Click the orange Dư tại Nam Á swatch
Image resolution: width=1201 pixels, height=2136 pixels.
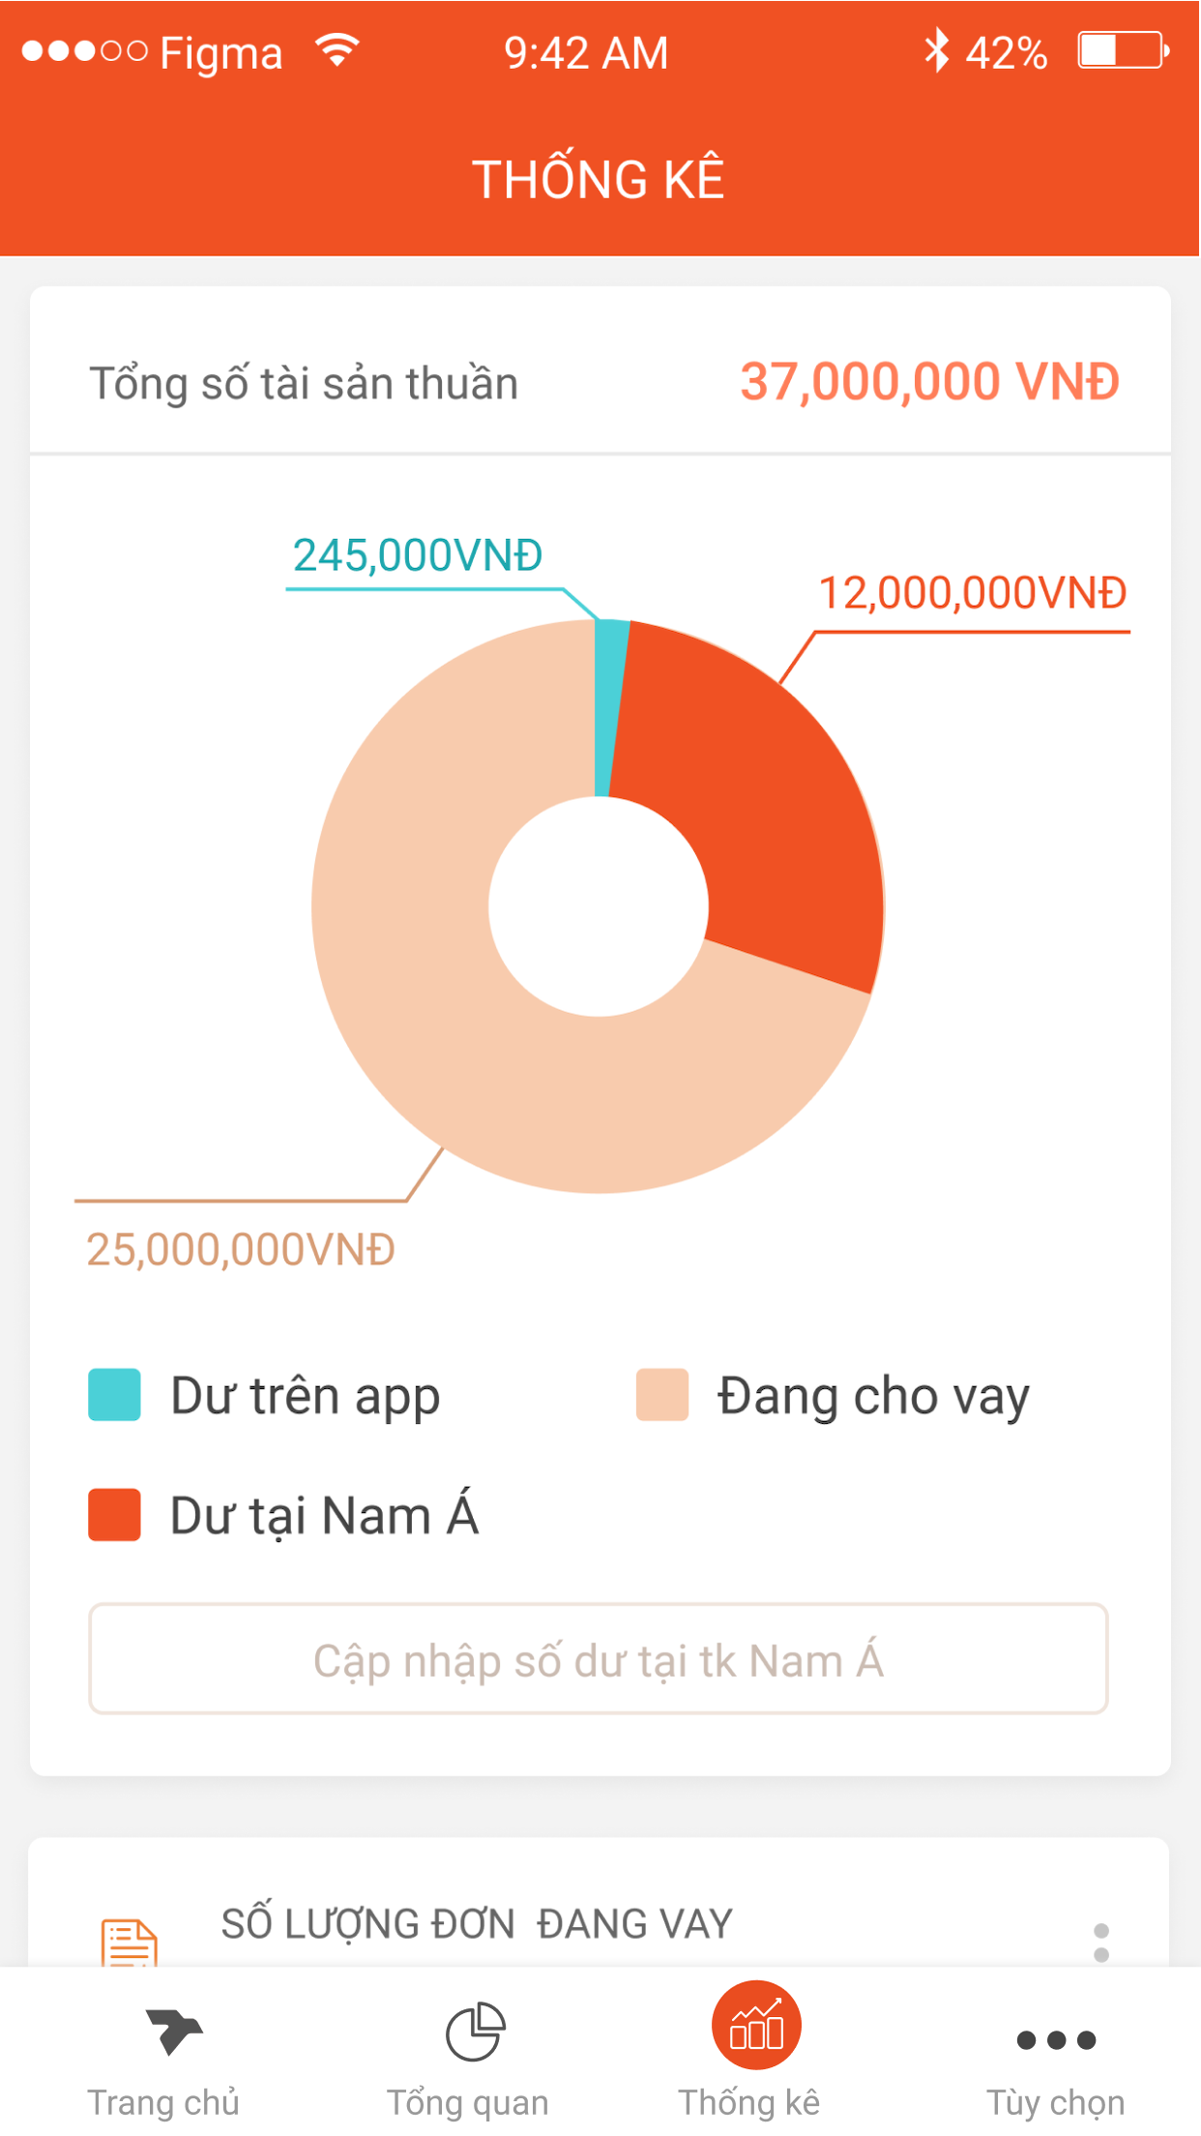point(114,1514)
